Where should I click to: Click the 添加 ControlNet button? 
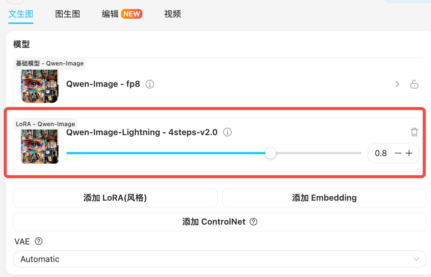pyautogui.click(x=214, y=222)
